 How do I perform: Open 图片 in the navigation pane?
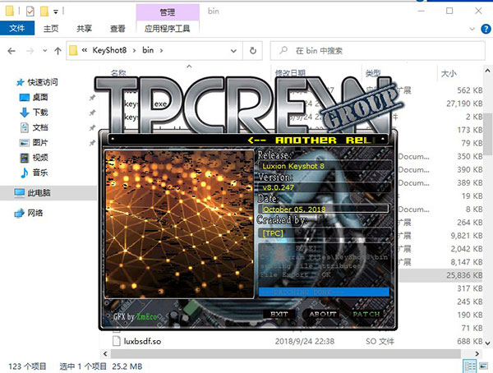(x=40, y=142)
